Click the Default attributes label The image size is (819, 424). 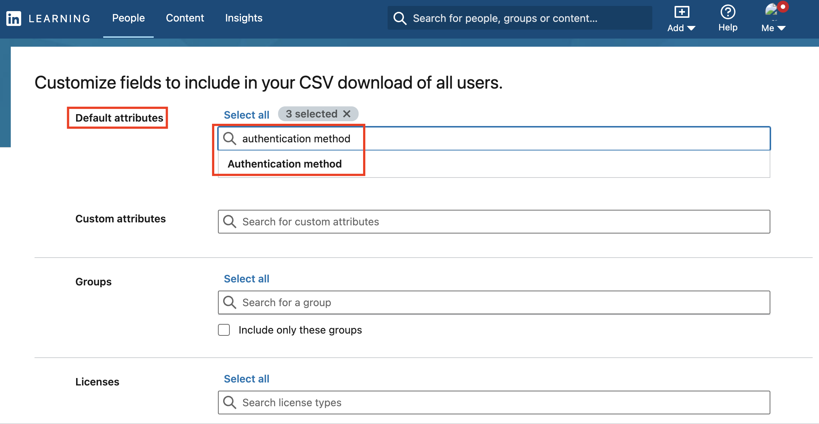pos(119,118)
